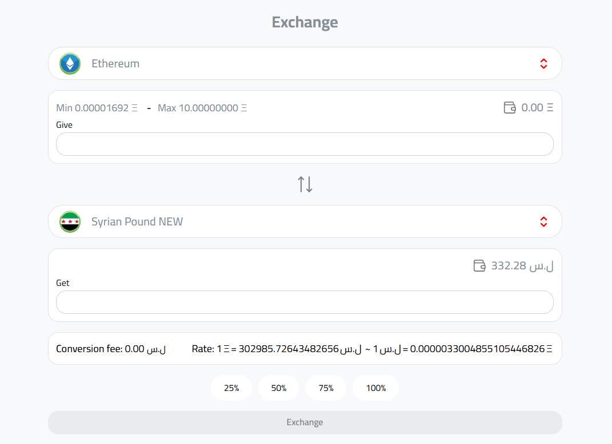Click the Ethereum logo icon
The height and width of the screenshot is (444, 612).
[x=70, y=63]
